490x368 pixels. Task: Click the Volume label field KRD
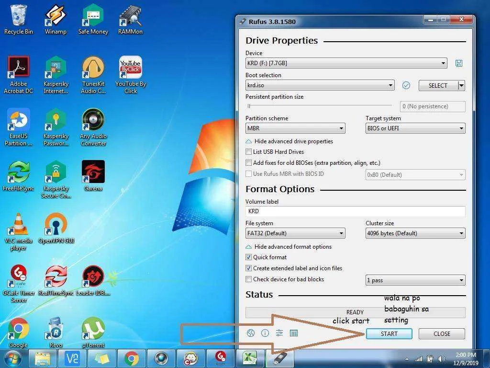(x=356, y=211)
